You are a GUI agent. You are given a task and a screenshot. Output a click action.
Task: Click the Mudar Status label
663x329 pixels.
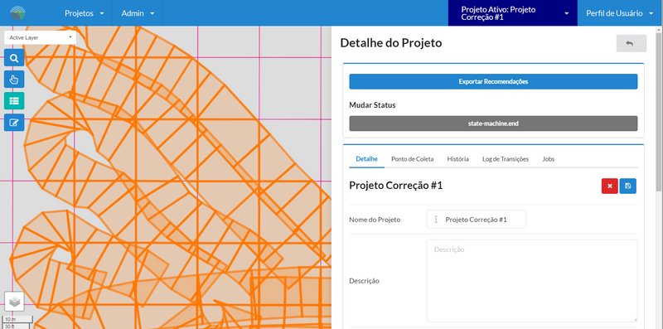pos(372,105)
